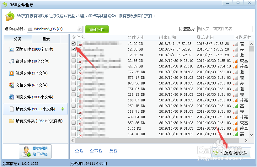Switch to the 目录 tab
The image size is (257, 167).
click(46, 39)
